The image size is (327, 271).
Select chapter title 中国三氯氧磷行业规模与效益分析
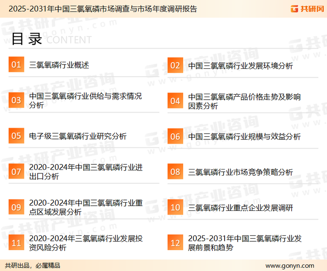(x=245, y=137)
